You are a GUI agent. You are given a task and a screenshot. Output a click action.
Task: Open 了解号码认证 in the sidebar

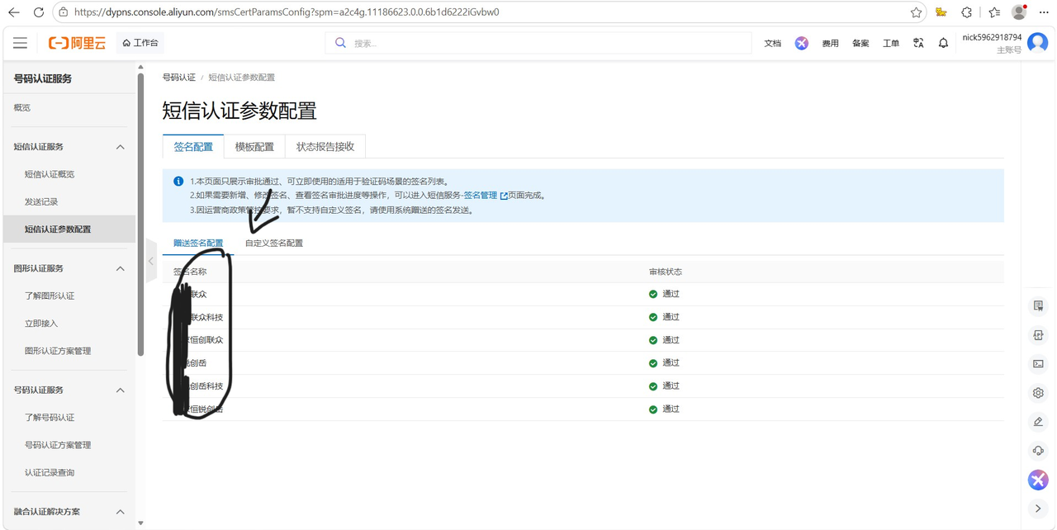[x=50, y=418]
